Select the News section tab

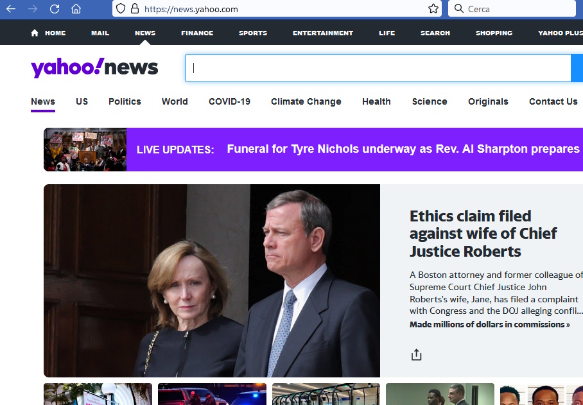click(x=43, y=101)
